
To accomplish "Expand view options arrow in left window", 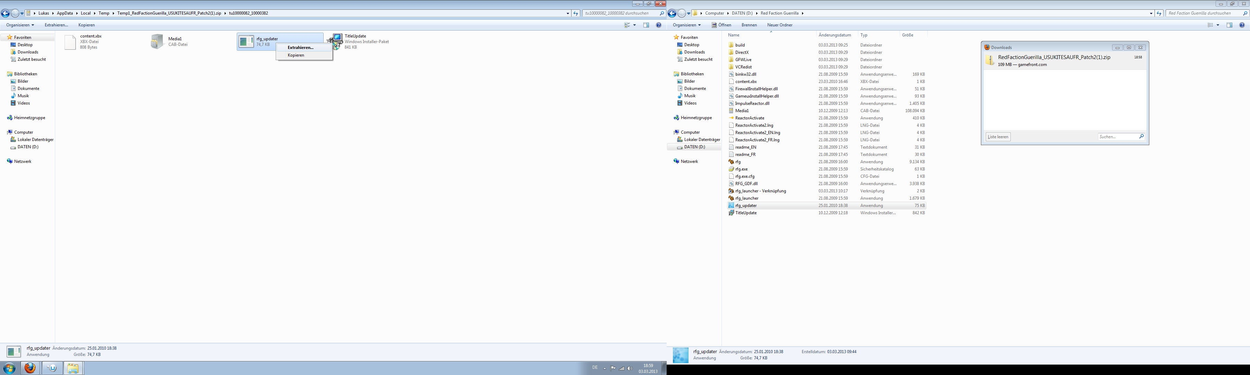I will tap(634, 25).
